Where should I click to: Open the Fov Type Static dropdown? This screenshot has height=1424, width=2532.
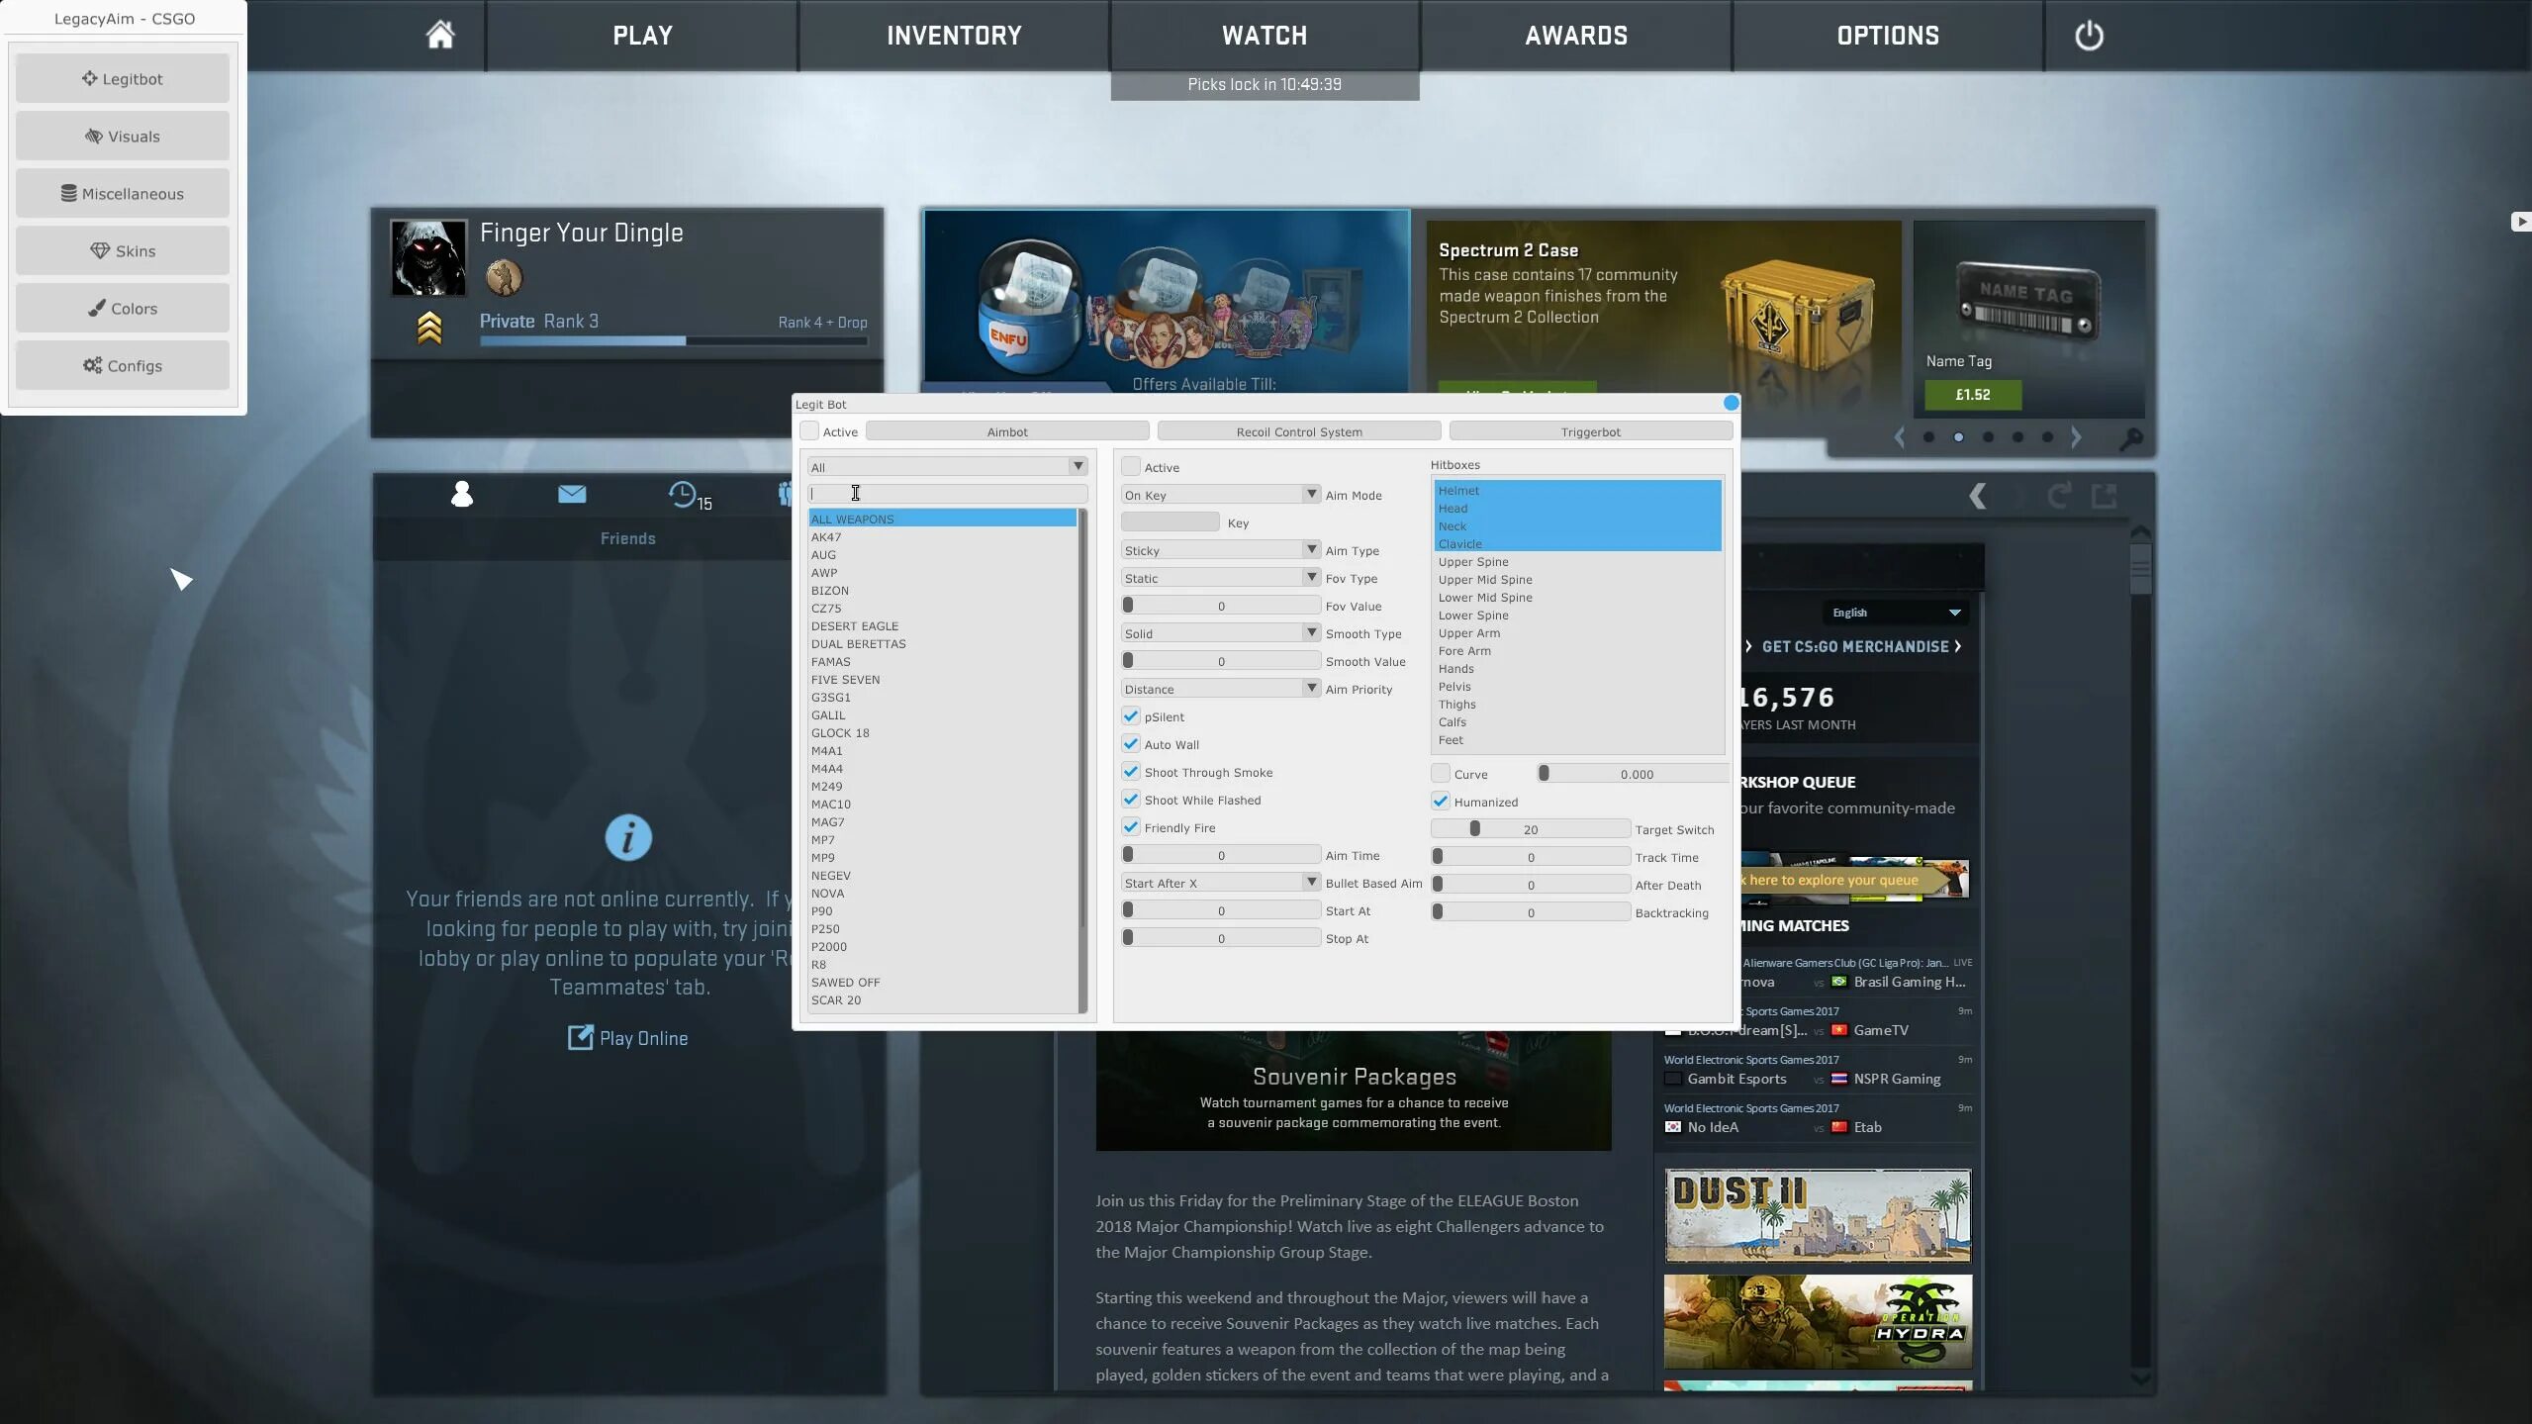pyautogui.click(x=1221, y=578)
